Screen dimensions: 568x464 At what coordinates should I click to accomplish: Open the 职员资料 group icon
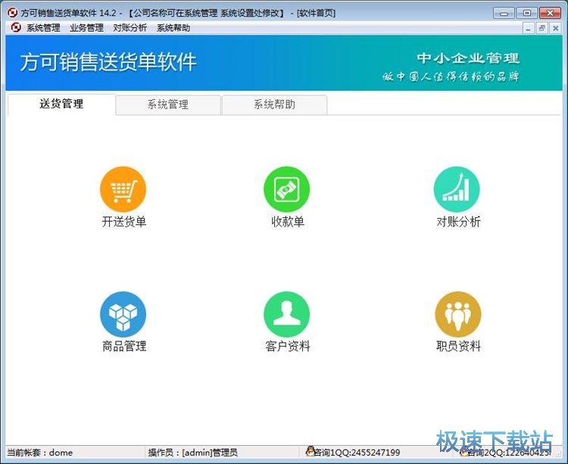tap(457, 314)
